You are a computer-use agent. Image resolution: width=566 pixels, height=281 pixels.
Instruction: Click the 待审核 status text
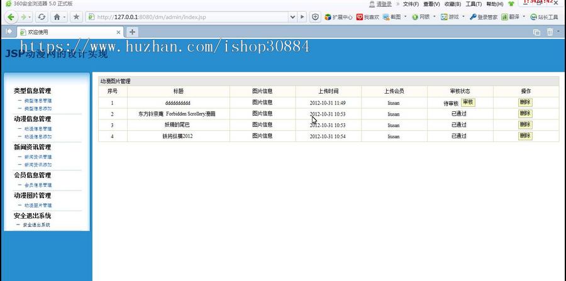(x=451, y=103)
